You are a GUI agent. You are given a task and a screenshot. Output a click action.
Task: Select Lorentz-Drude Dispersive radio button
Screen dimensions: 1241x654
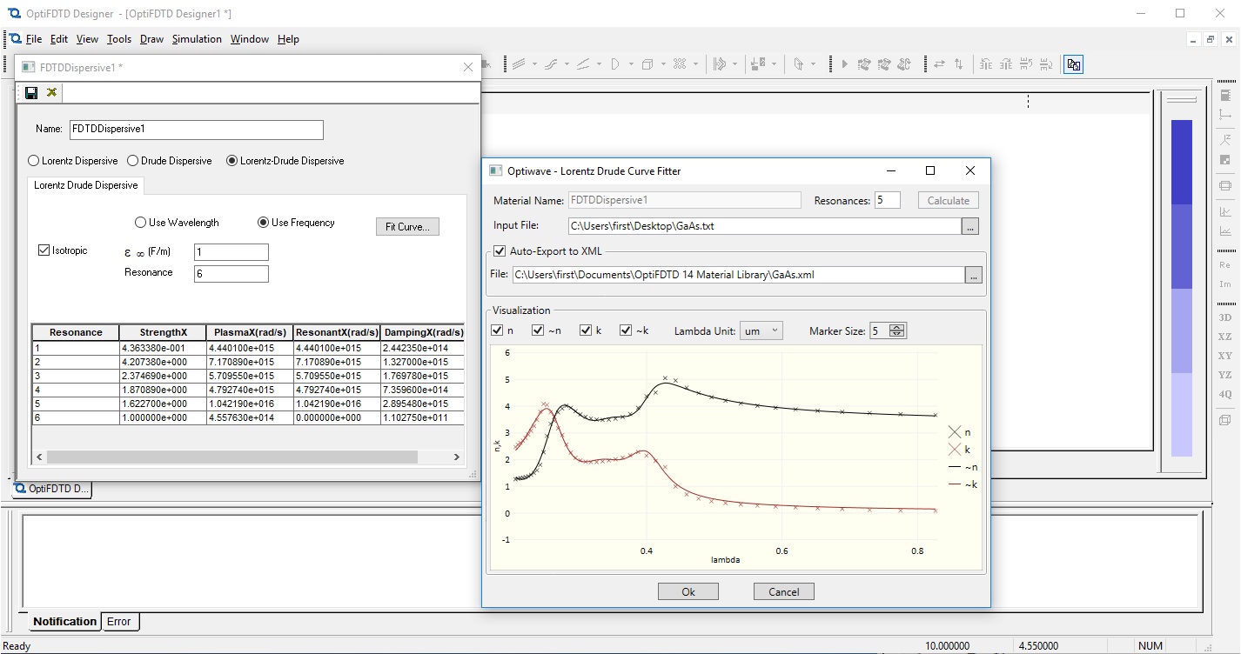click(231, 161)
